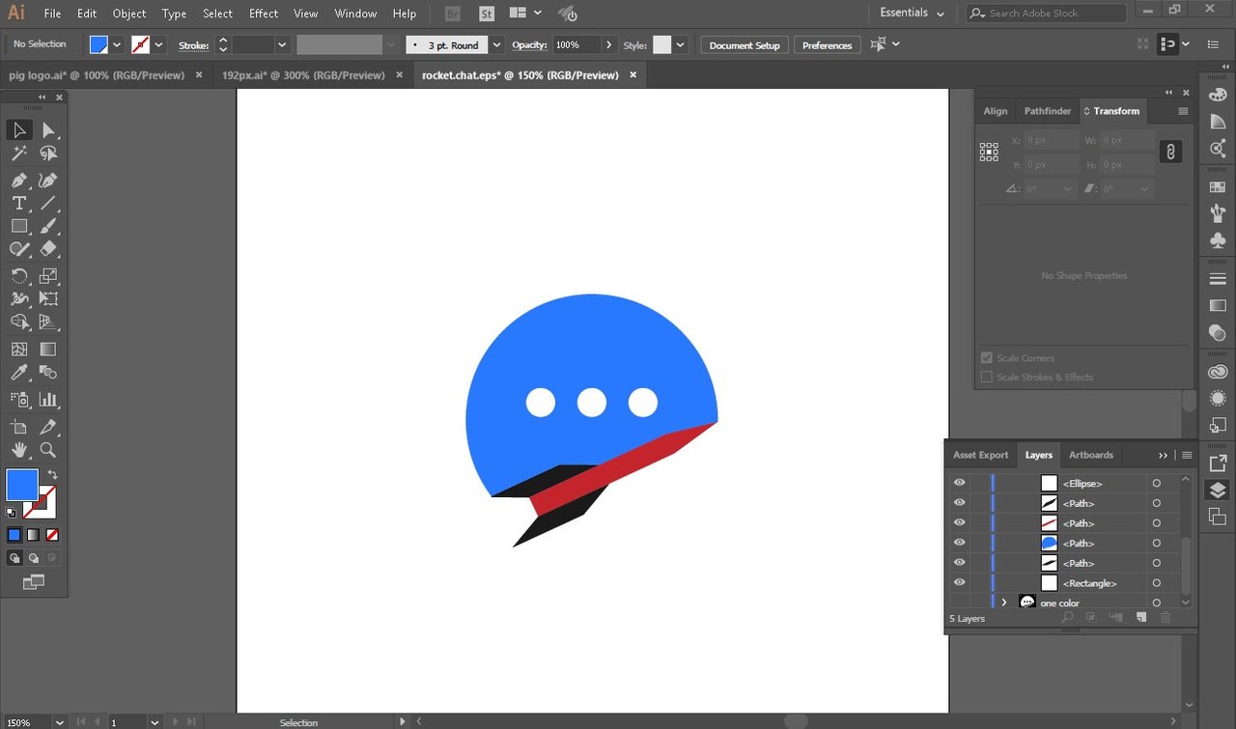Toggle Scale Strokes & Effects checkbox
1236x729 pixels.
987,378
